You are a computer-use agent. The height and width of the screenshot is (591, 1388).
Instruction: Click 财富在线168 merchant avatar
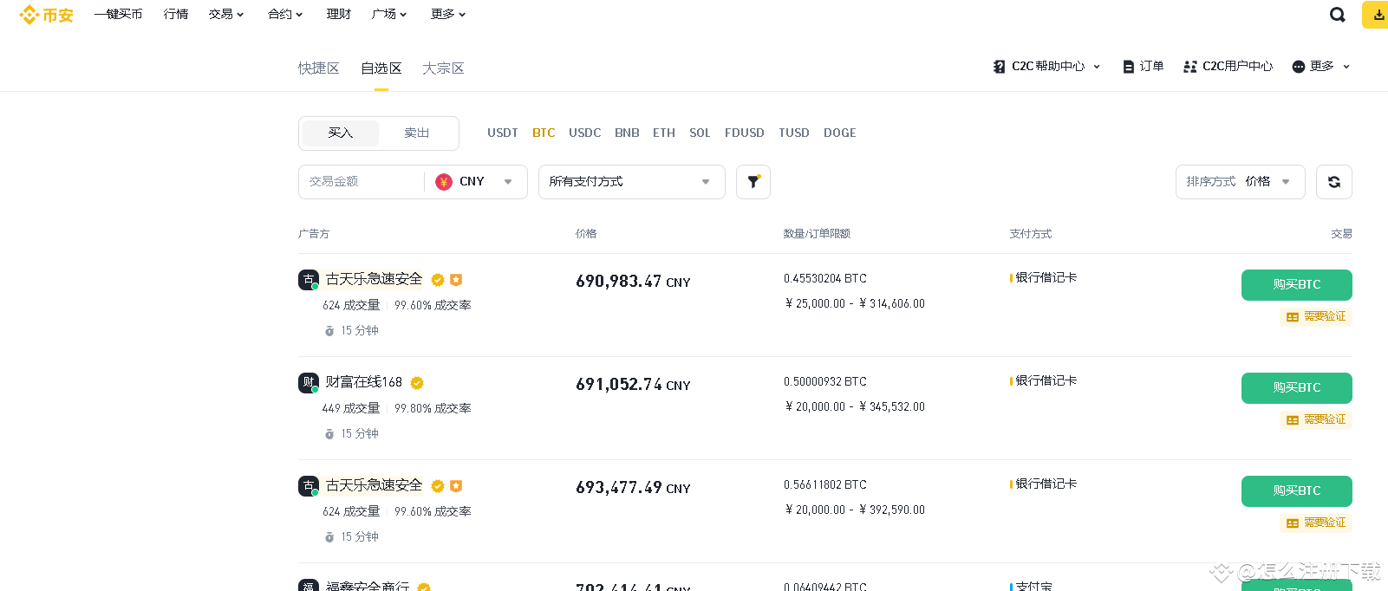tap(309, 383)
